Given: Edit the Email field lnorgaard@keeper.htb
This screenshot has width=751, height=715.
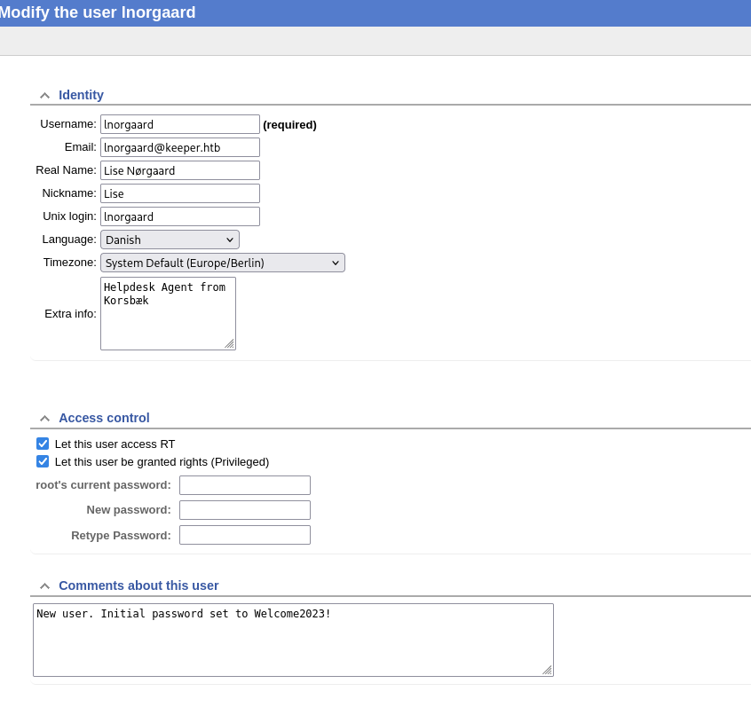Looking at the screenshot, I should tap(180, 147).
